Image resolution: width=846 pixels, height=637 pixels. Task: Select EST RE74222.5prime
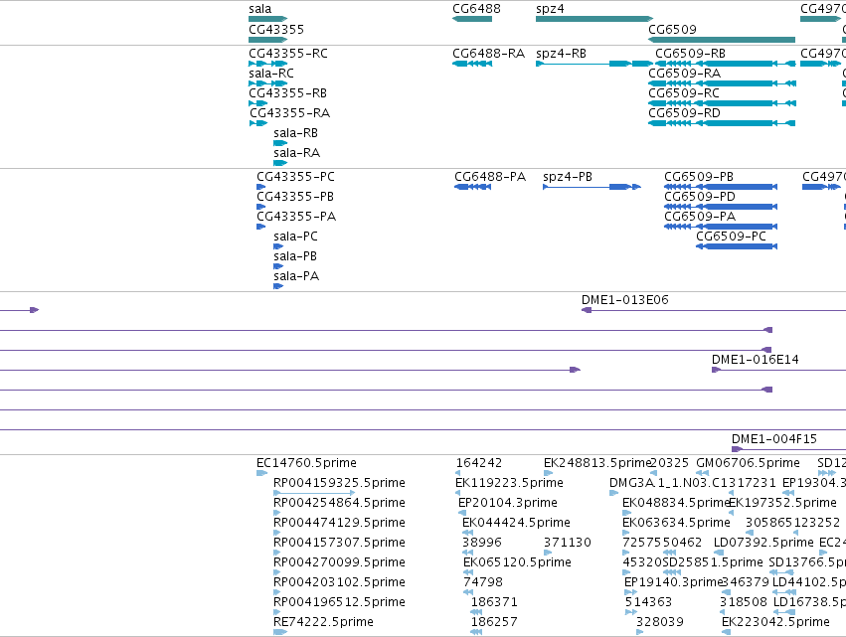(x=280, y=632)
